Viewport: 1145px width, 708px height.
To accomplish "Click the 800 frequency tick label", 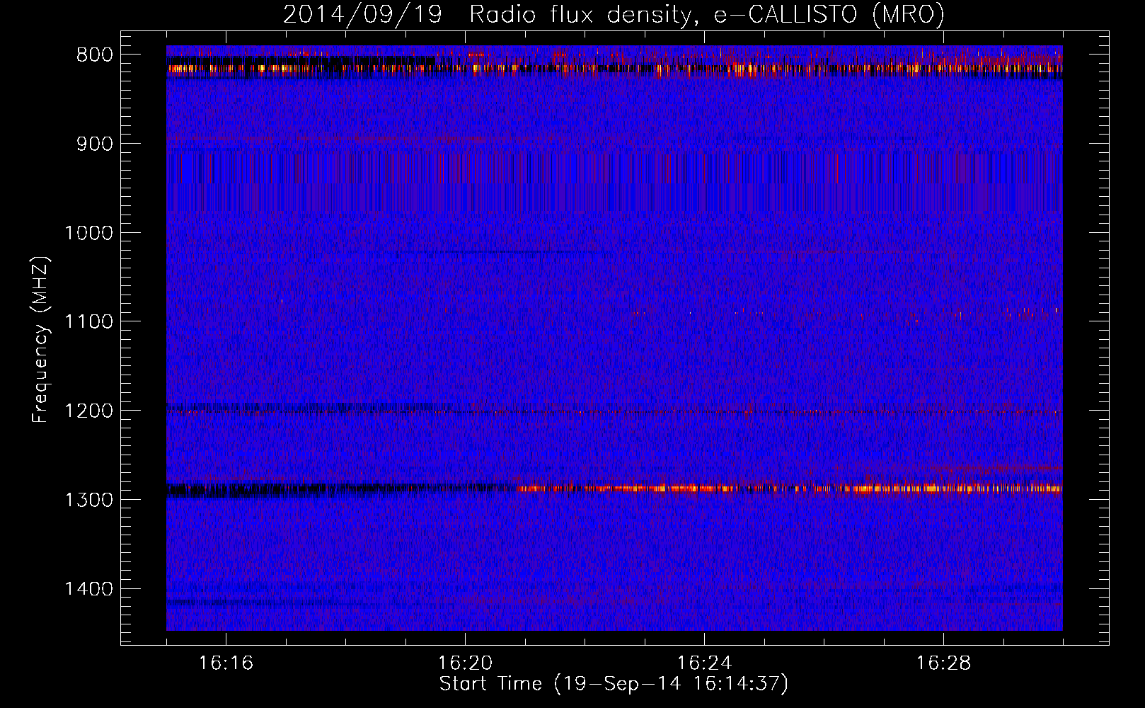I will pos(94,55).
